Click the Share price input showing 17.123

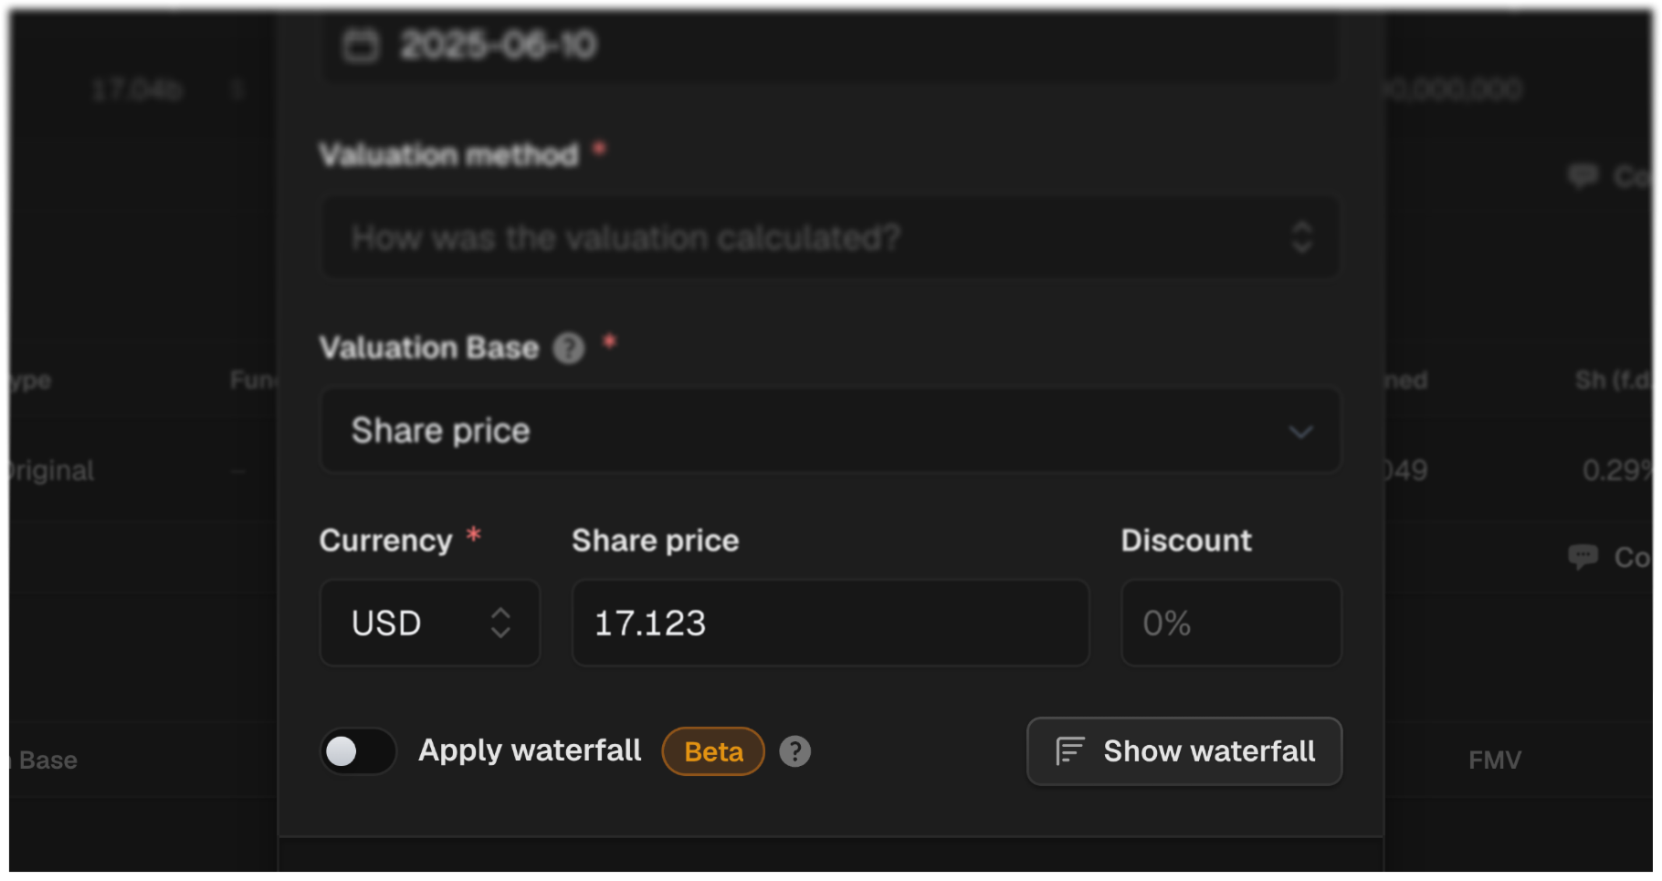point(830,623)
